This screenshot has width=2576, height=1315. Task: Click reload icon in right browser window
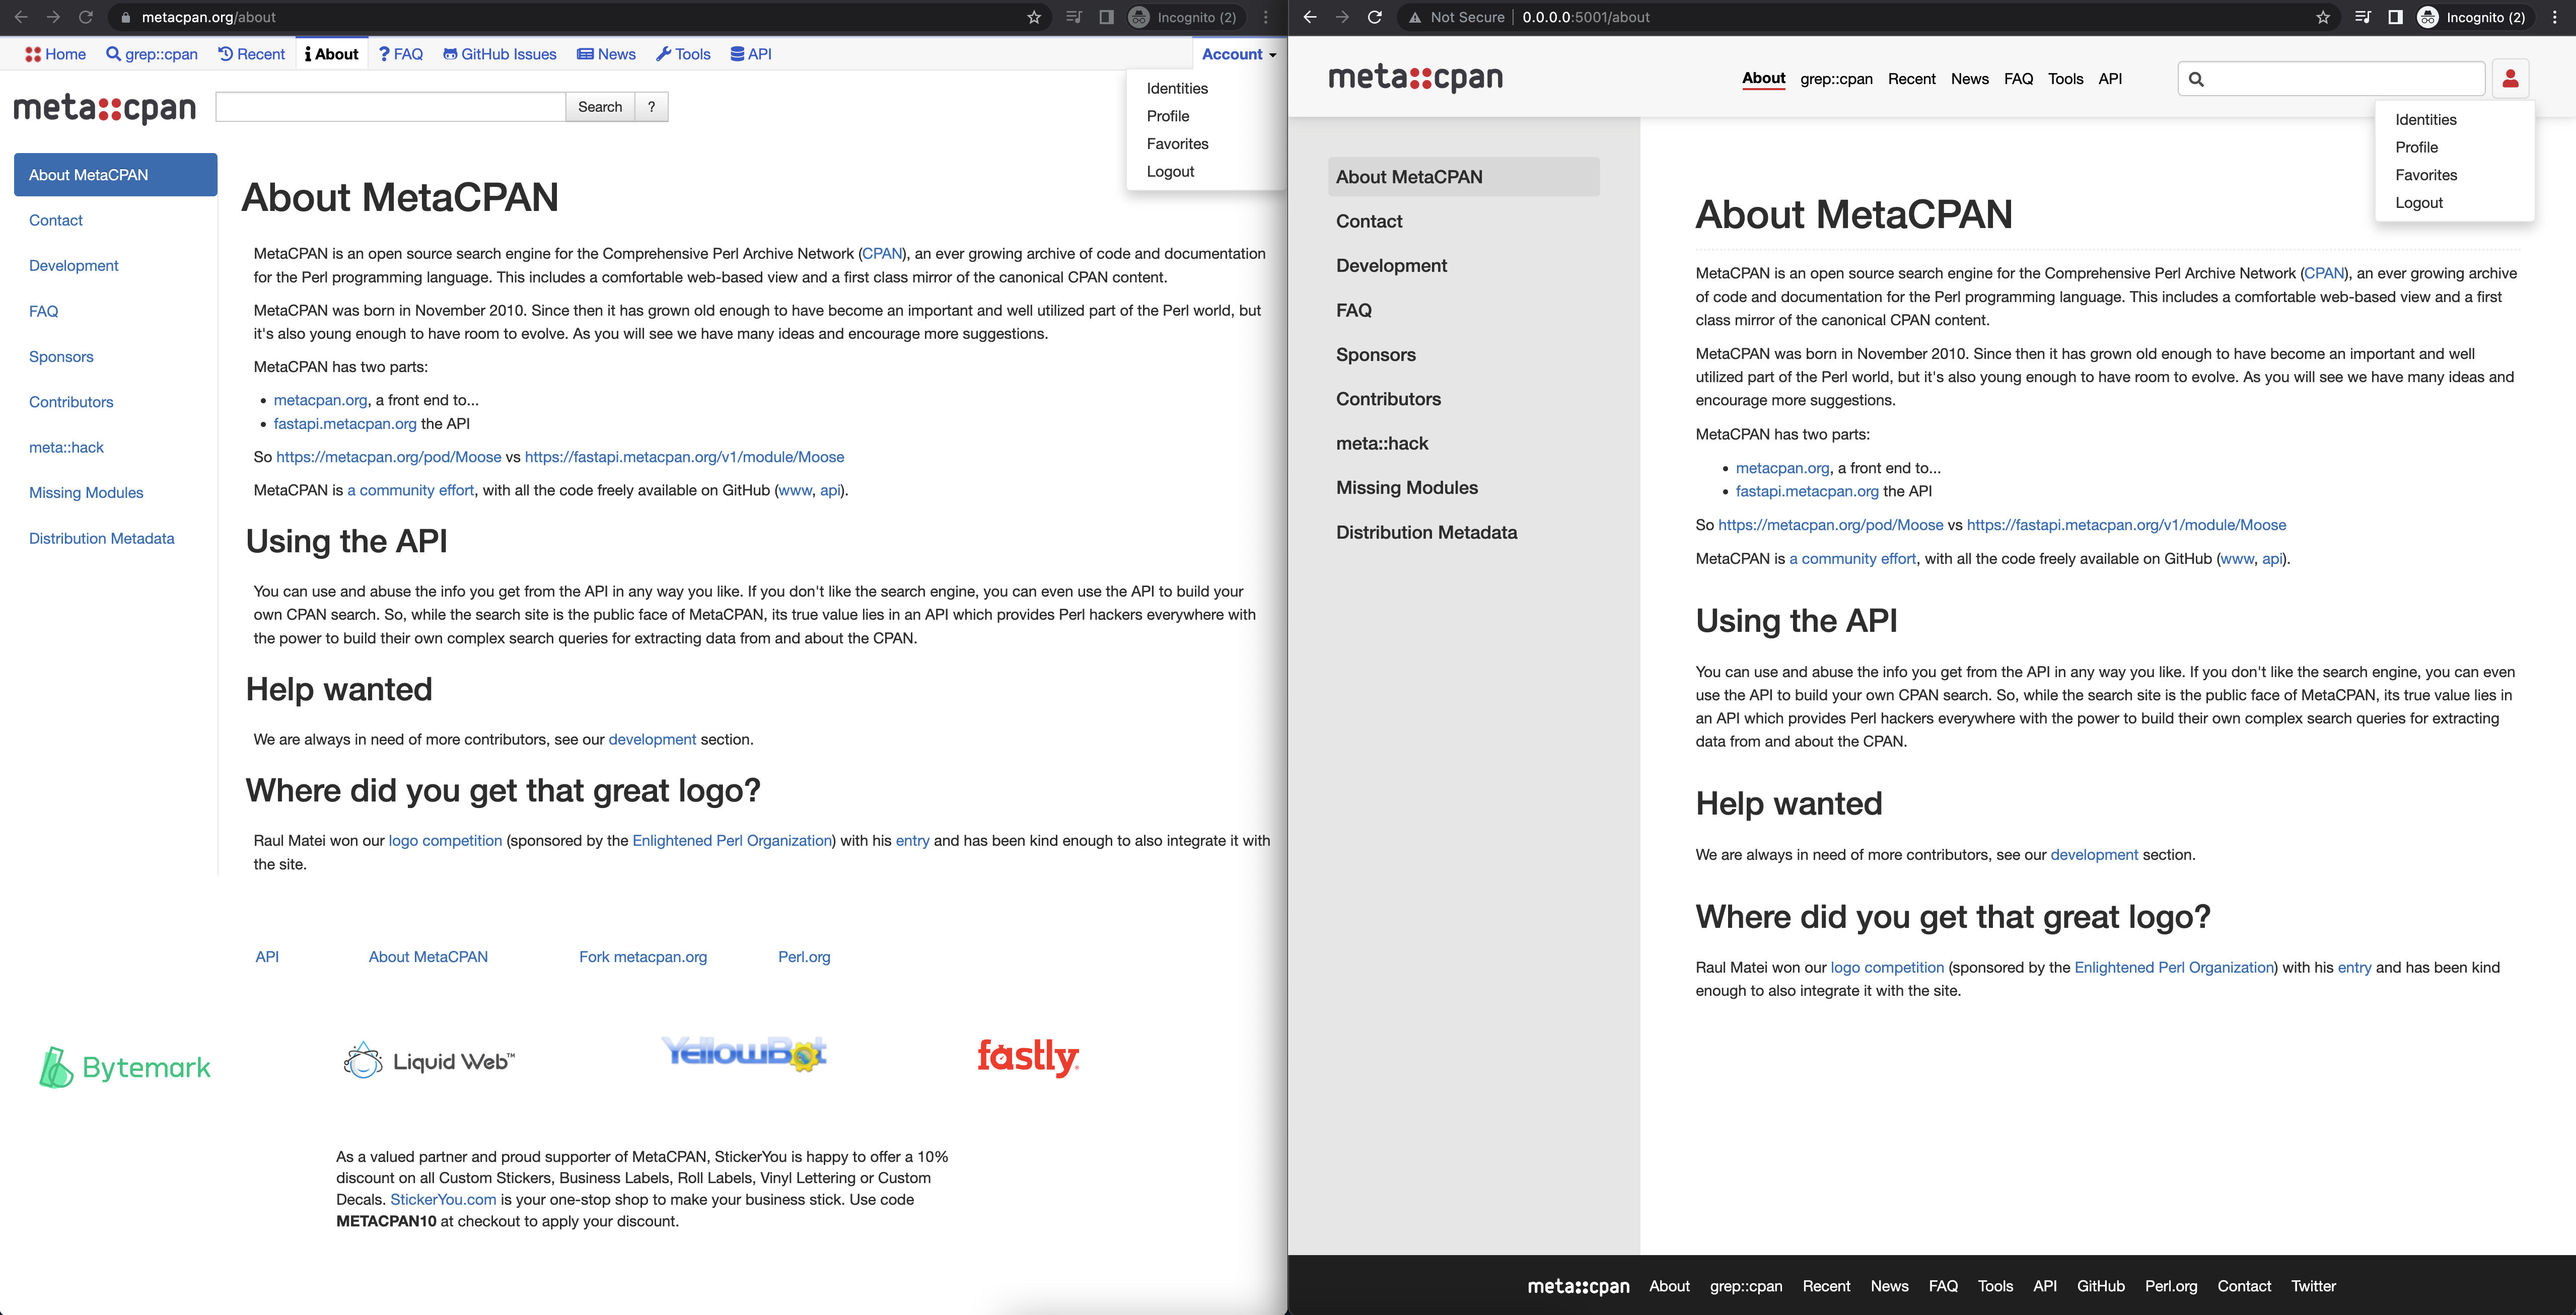pyautogui.click(x=1374, y=17)
